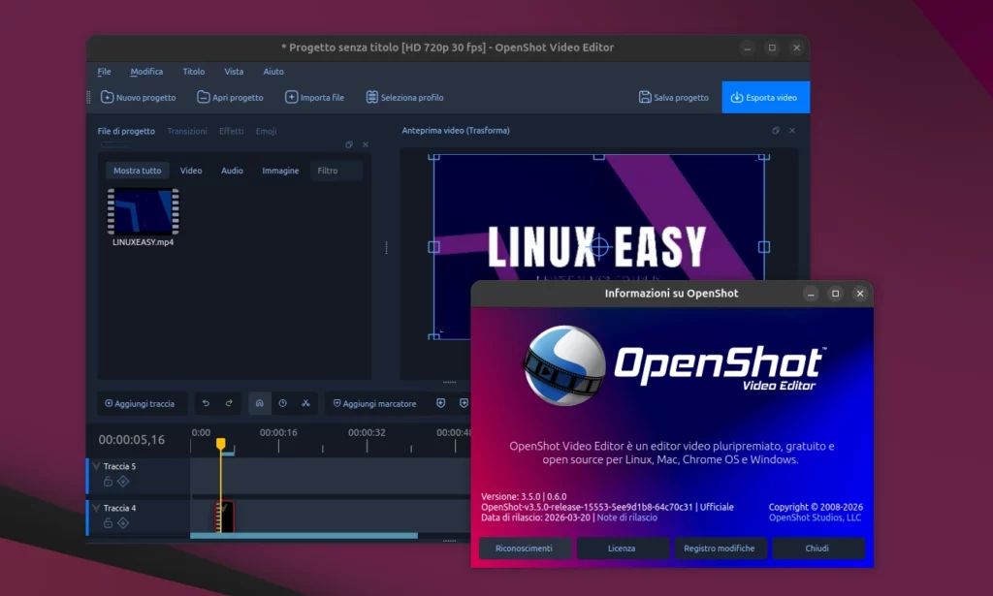Select the razor cut tool
This screenshot has height=596, width=993.
tap(305, 402)
